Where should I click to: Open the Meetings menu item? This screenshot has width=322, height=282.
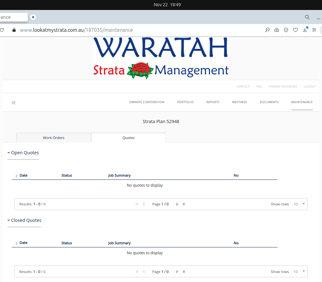240,102
